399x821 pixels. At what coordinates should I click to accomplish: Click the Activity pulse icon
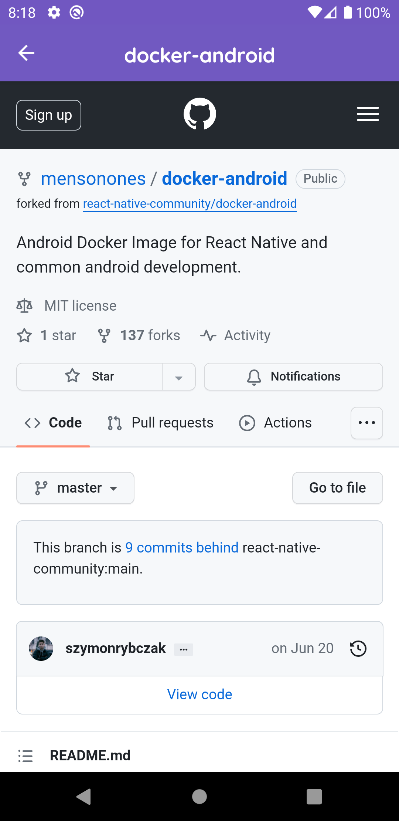tap(208, 335)
